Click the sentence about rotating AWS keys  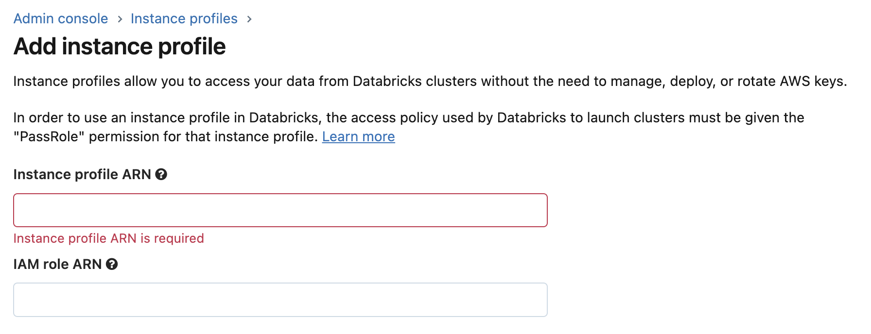tap(430, 81)
